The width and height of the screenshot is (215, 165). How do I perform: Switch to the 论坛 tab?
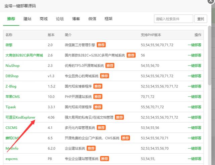click(60, 19)
